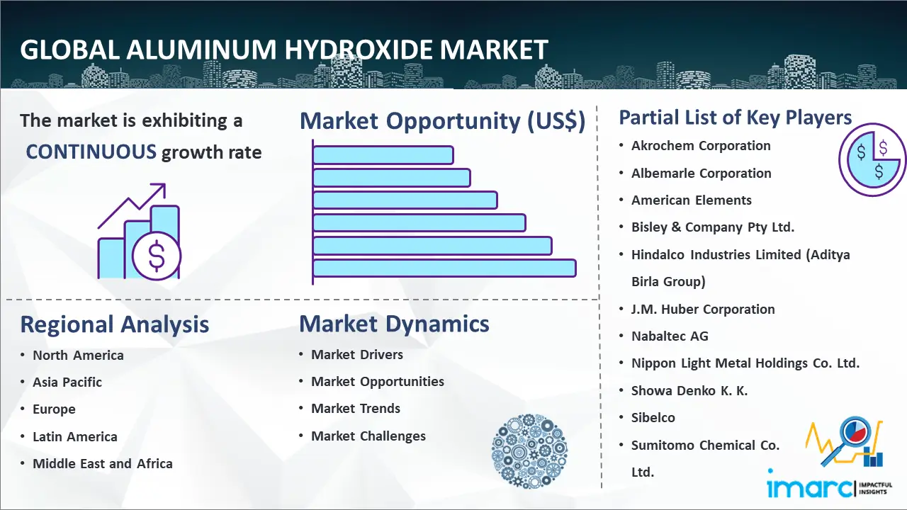Click the Market Drivers bullet item
The image size is (907, 510).
click(356, 354)
